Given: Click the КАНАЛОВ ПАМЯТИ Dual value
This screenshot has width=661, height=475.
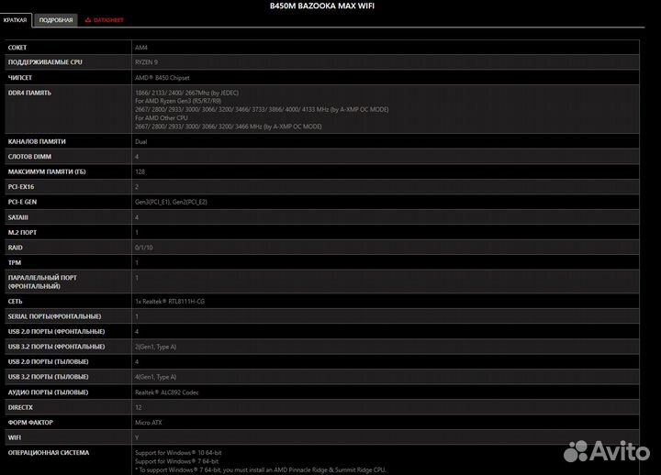Looking at the screenshot, I should [x=141, y=141].
